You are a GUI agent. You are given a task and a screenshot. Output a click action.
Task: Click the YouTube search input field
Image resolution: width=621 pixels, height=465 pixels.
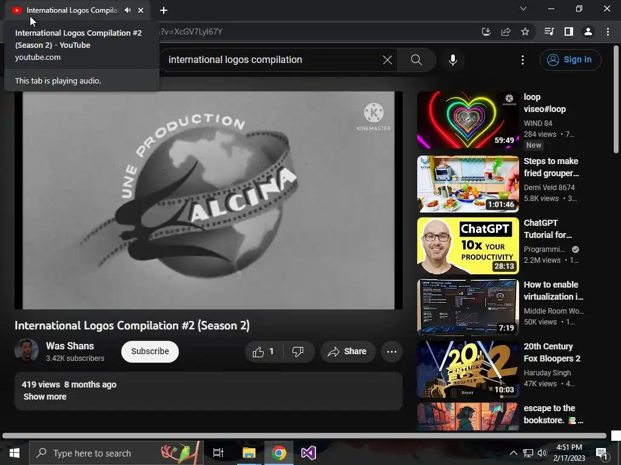pos(274,60)
